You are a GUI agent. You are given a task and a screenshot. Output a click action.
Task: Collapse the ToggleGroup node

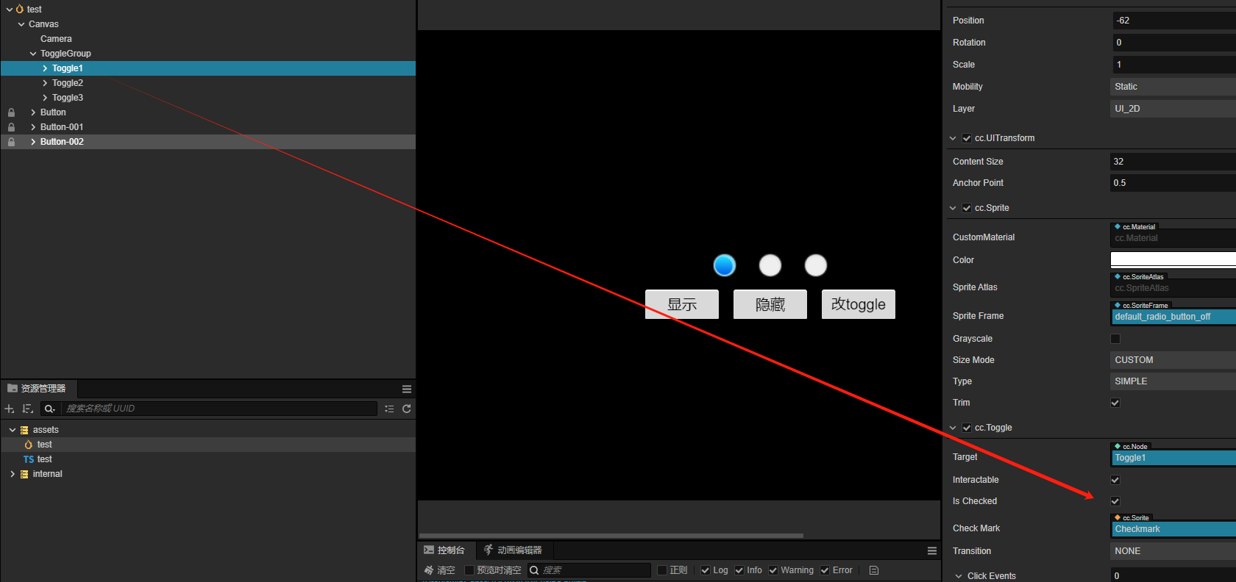point(33,54)
